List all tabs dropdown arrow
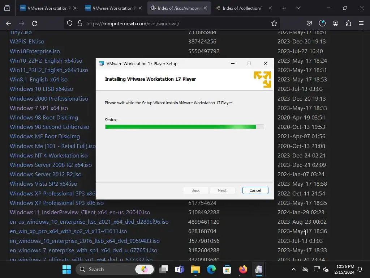The width and height of the screenshot is (370, 278). click(298, 8)
